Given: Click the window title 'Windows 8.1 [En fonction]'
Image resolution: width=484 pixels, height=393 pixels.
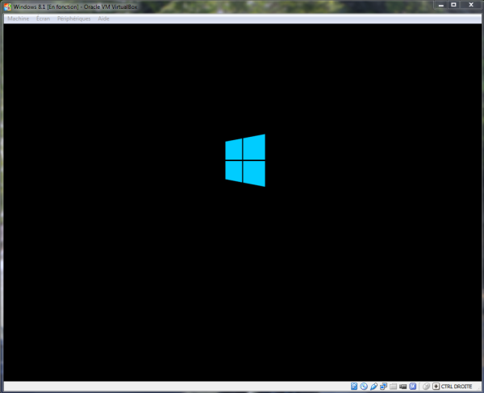Looking at the screenshot, I should coord(46,6).
